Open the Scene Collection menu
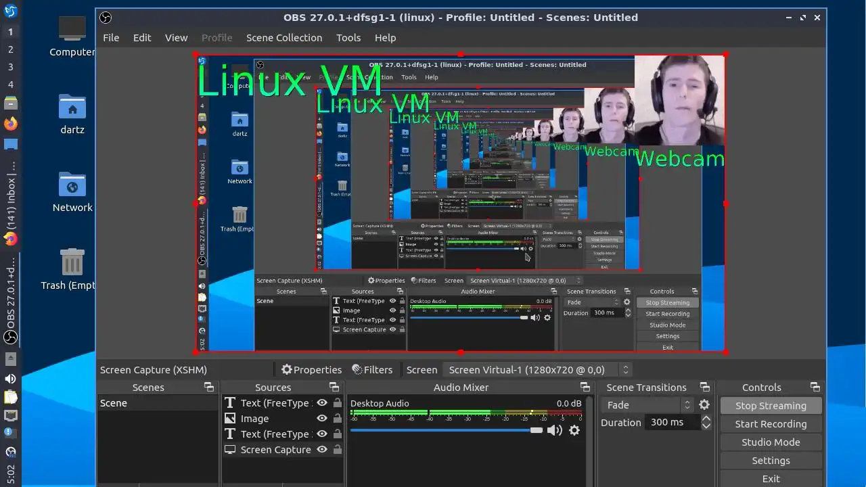The height and width of the screenshot is (487, 866). click(284, 38)
